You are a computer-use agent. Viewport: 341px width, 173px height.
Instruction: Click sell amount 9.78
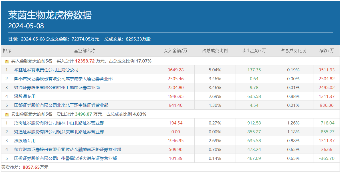point(254,87)
